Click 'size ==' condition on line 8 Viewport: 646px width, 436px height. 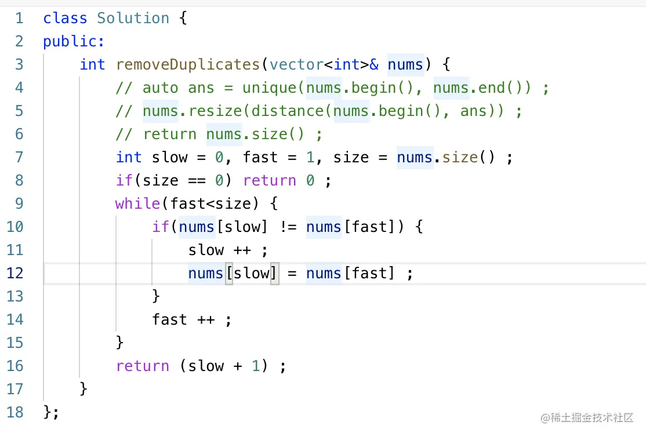[174, 180]
